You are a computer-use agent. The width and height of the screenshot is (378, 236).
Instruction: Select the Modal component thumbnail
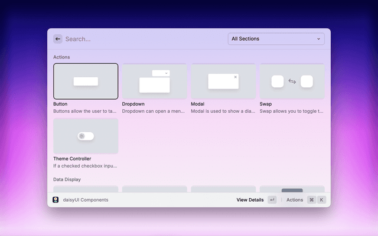(x=223, y=81)
